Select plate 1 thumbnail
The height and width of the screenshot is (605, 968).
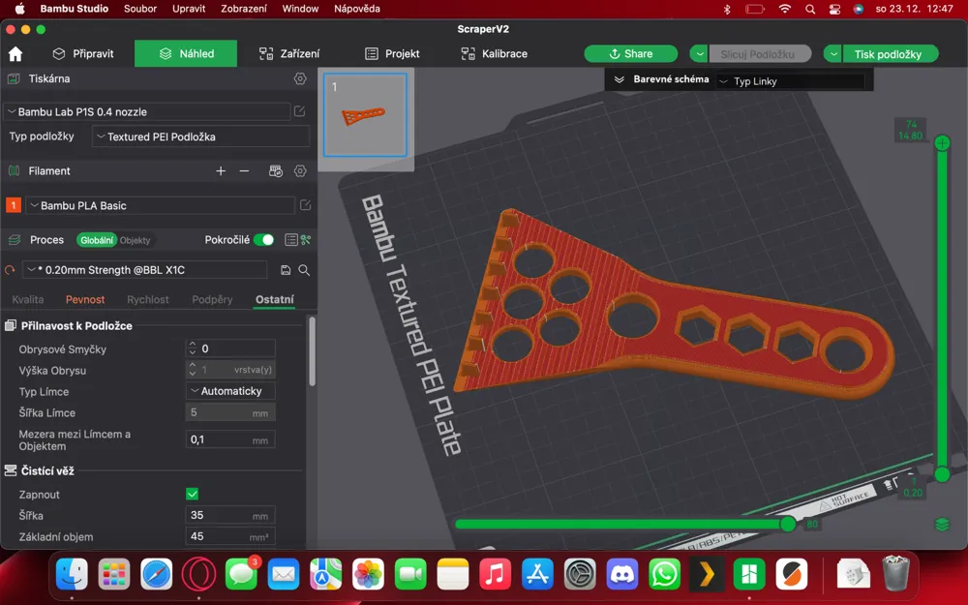[365, 114]
